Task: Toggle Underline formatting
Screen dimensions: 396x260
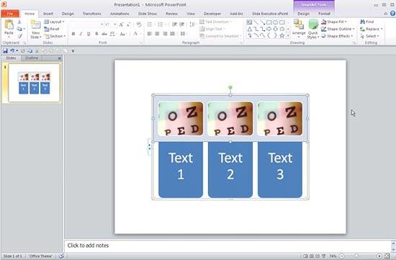Action: [89, 34]
